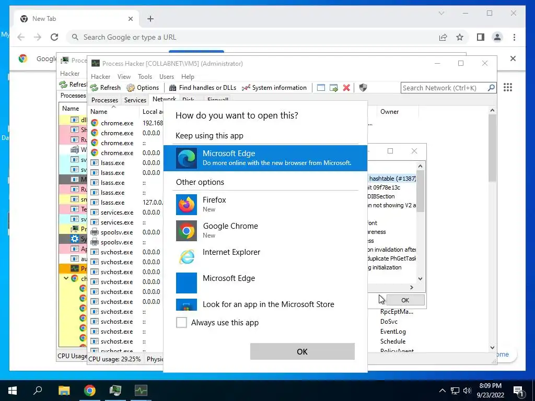This screenshot has width=535, height=401.
Task: Click the scroll-up arrow of Process Hacker list
Action: pyautogui.click(x=492, y=110)
